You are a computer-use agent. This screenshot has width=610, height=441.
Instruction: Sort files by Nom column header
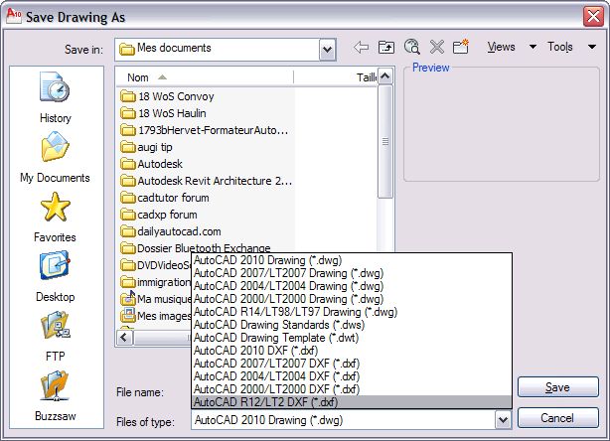coord(205,77)
